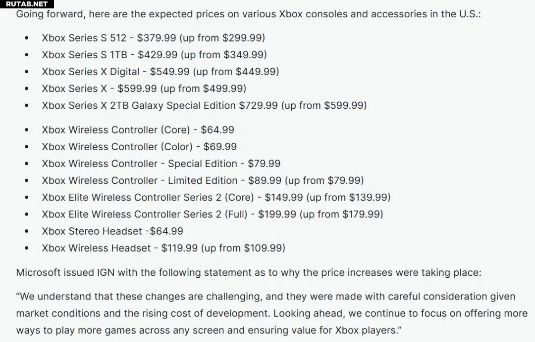This screenshot has width=535, height=342.
Task: Click the Xbox Wireless Headset $119.99 line
Action: click(x=163, y=248)
